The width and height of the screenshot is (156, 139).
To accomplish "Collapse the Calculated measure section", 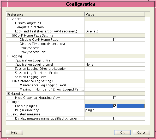I will [9, 114].
